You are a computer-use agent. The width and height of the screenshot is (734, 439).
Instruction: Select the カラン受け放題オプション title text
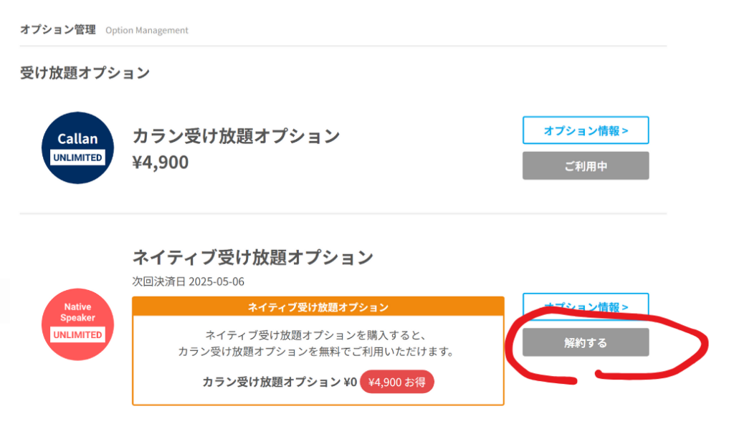pyautogui.click(x=236, y=136)
